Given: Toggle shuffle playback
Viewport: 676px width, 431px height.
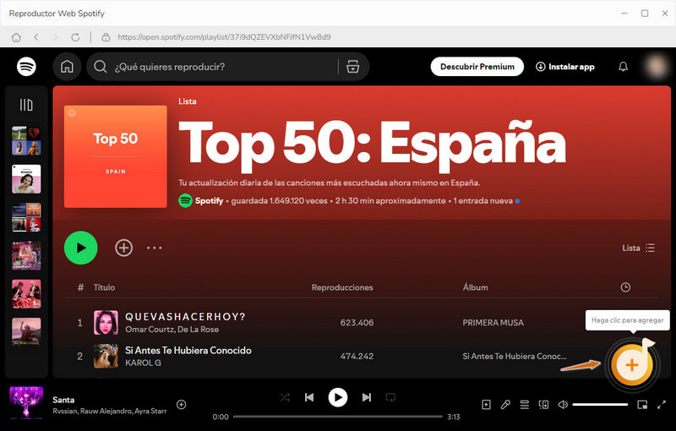Looking at the screenshot, I should tap(285, 397).
